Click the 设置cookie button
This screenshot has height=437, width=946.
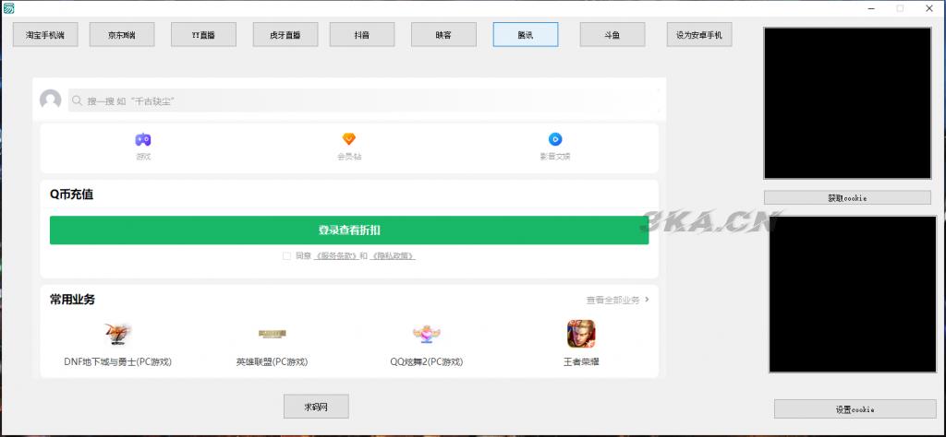click(855, 408)
